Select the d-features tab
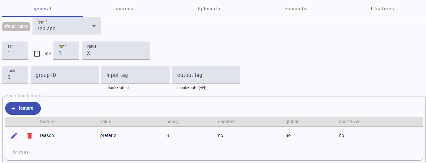426x163 pixels. [382, 9]
